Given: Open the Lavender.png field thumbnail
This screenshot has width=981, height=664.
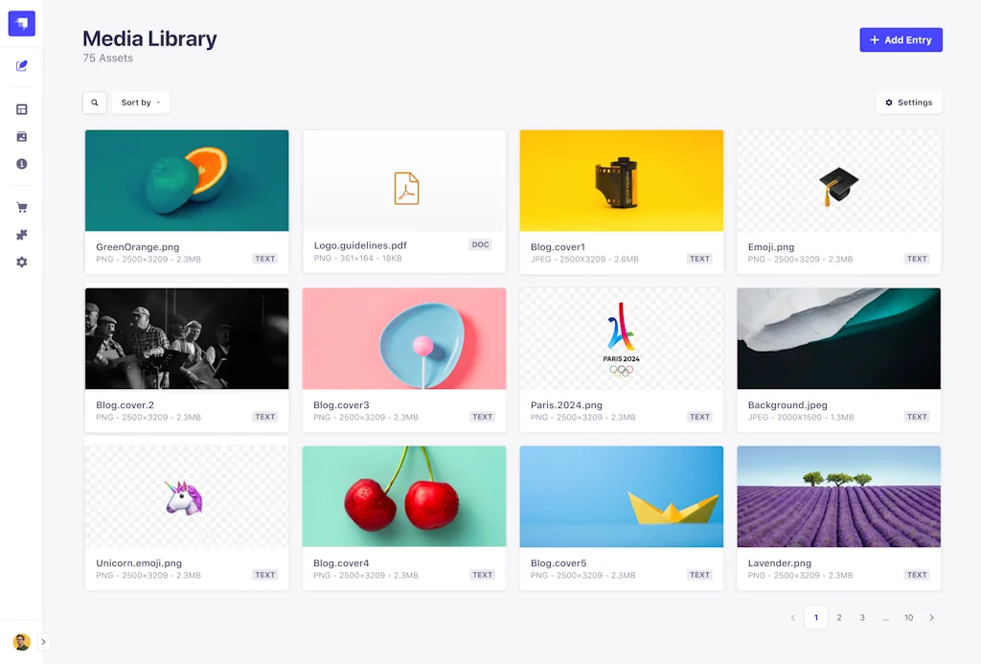Looking at the screenshot, I should (839, 496).
